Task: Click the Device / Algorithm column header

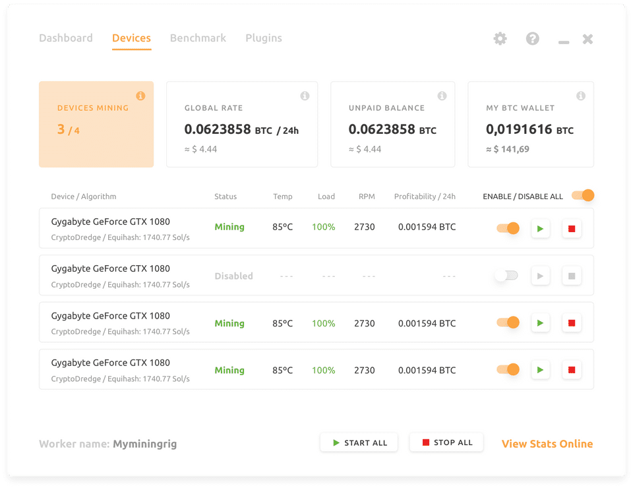Action: click(84, 197)
